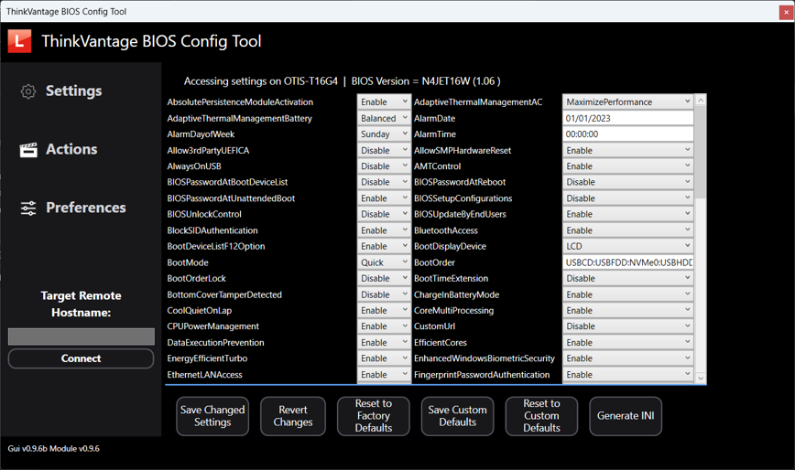Click the red L logo icon
Viewport: 795px width, 470px height.
20,41
